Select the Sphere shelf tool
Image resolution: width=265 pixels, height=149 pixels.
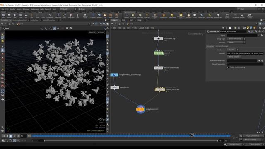point(9,16)
